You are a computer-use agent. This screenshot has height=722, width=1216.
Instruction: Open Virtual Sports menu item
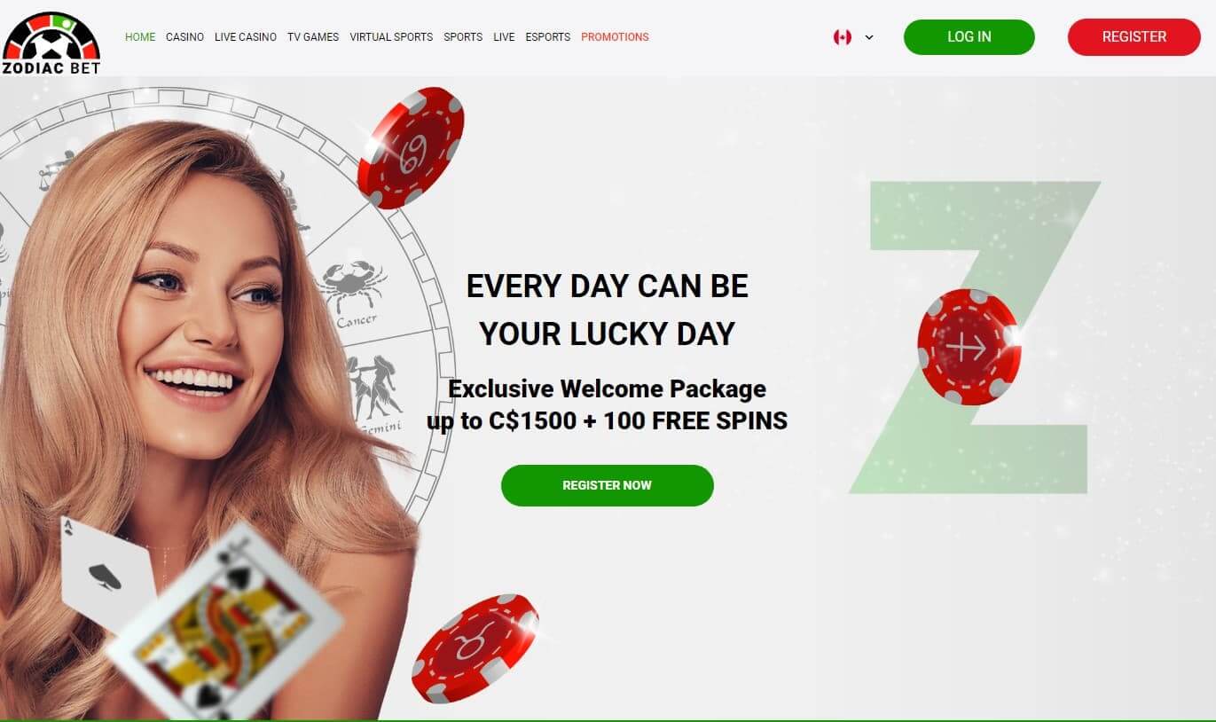coord(391,37)
